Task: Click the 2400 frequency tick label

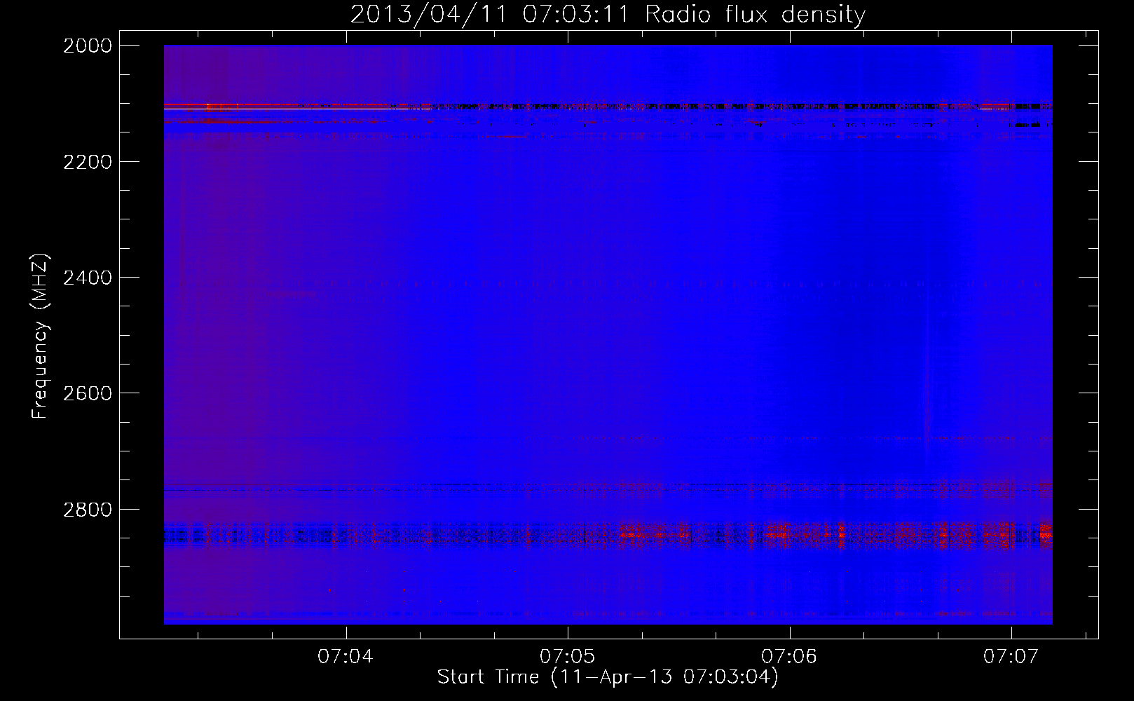Action: [88, 278]
